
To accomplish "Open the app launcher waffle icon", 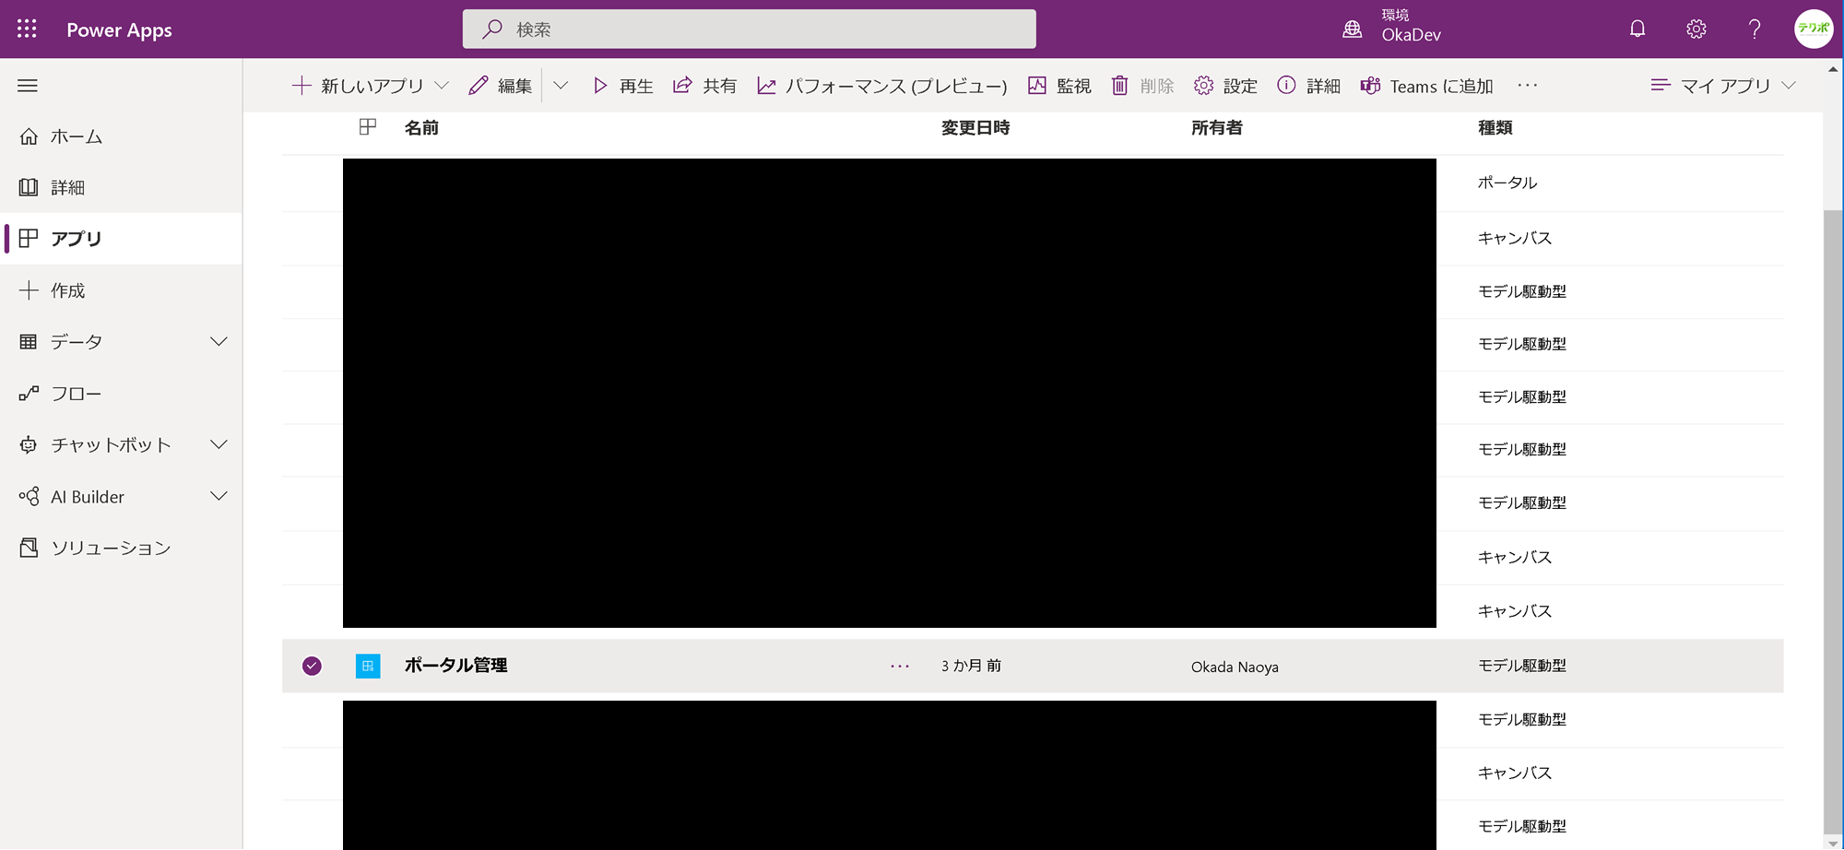I will [x=27, y=30].
